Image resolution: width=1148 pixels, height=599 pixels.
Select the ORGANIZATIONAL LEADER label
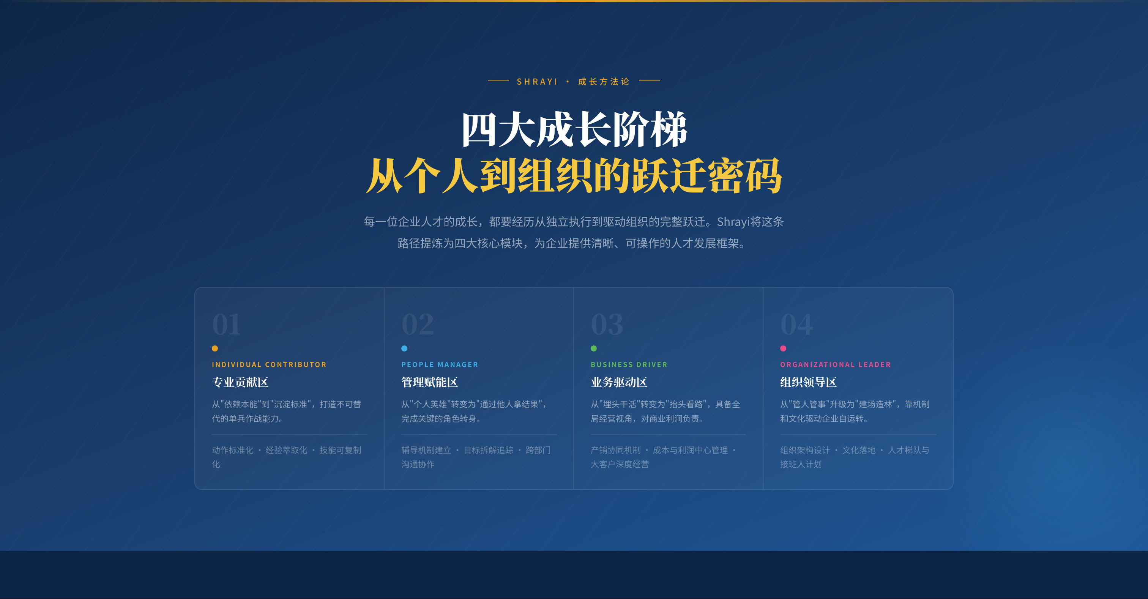click(x=835, y=364)
